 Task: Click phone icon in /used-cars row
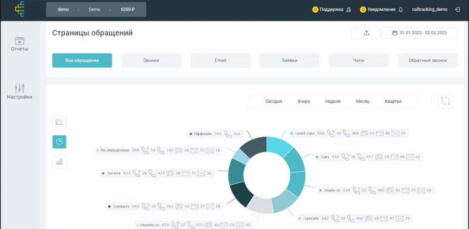(x=347, y=133)
